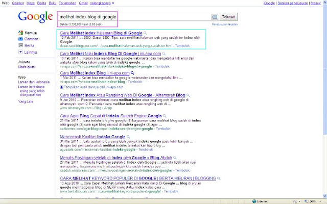327x204 pixels.
Task: Select Laman dari Indonesia filter
Action: tap(34, 82)
